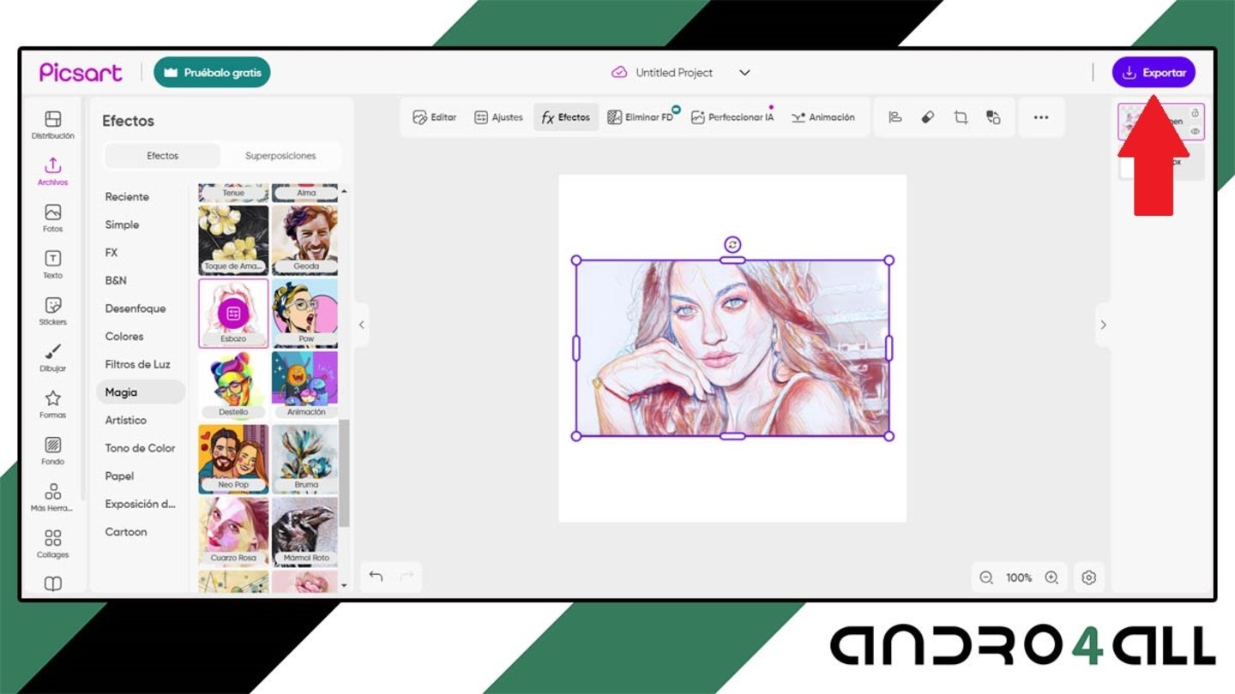Select the Papel effects category
The height and width of the screenshot is (694, 1235).
[119, 476]
